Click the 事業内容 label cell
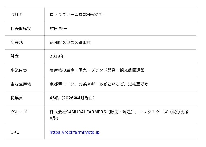The image size is (206, 147). (x=19, y=70)
